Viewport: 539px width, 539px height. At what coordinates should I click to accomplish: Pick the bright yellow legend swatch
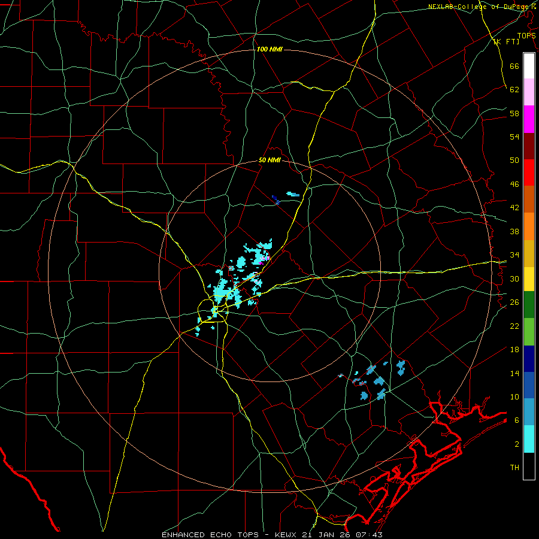pos(529,279)
